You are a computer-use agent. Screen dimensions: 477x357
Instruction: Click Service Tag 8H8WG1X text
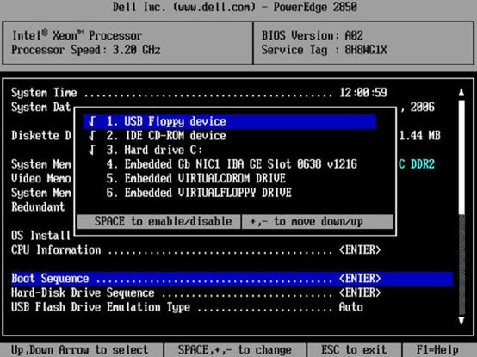[x=324, y=50]
